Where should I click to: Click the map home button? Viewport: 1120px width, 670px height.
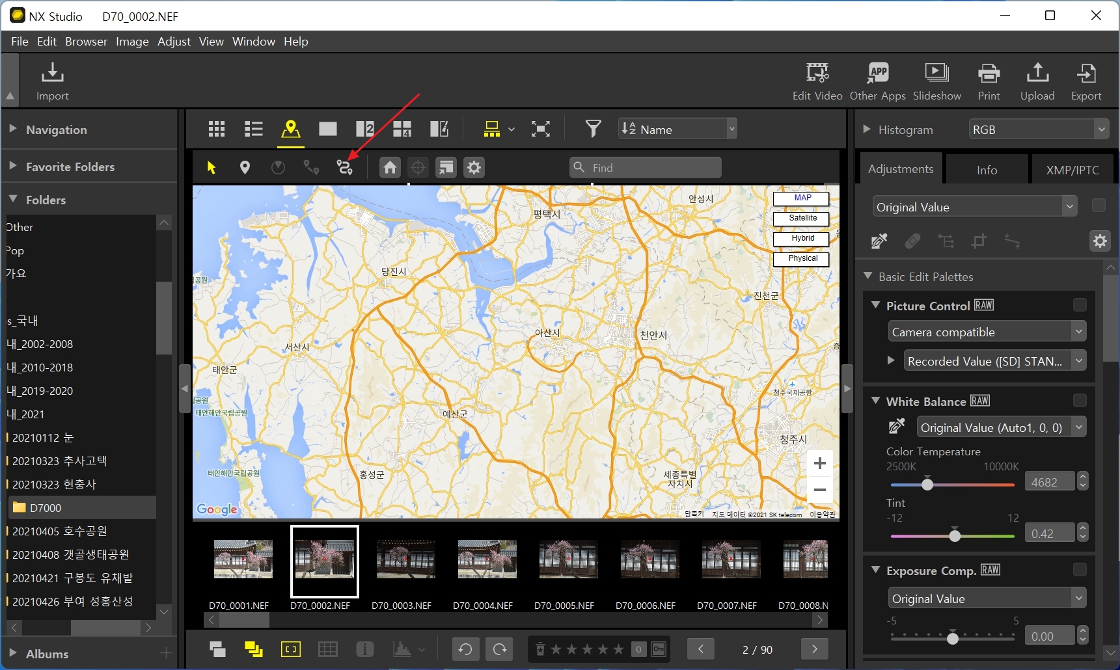[390, 168]
